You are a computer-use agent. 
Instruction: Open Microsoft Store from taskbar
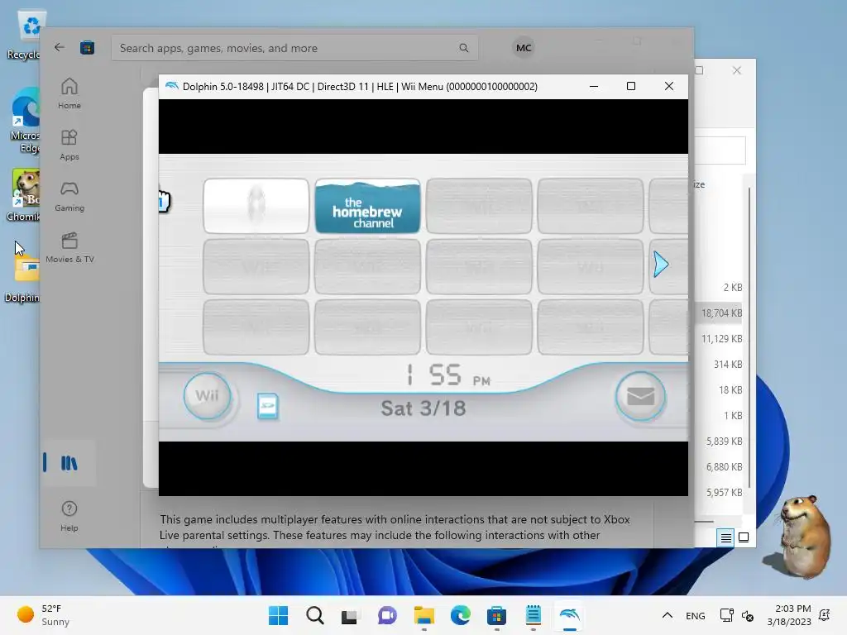496,615
